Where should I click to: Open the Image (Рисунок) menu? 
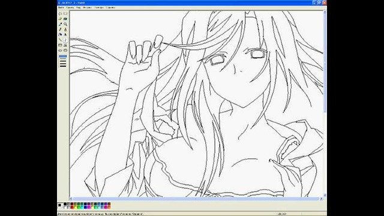pos(87,8)
